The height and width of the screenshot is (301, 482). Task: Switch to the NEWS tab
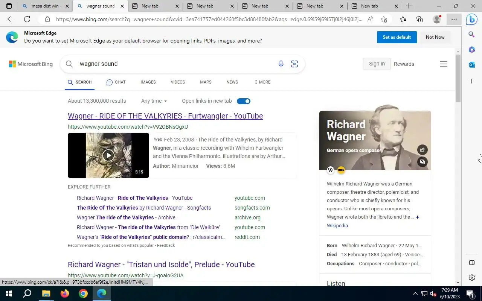point(232,82)
